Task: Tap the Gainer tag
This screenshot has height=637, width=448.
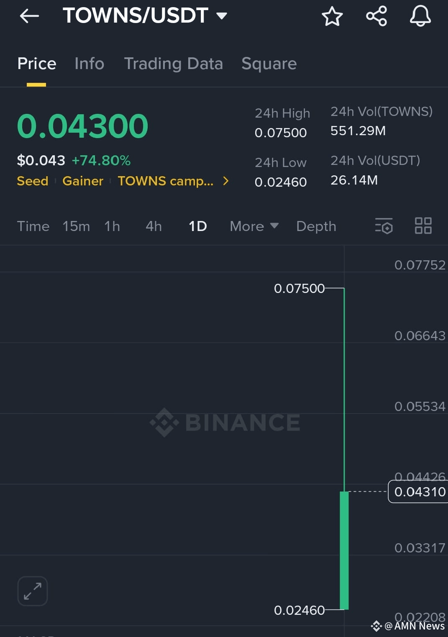Action: tap(83, 181)
